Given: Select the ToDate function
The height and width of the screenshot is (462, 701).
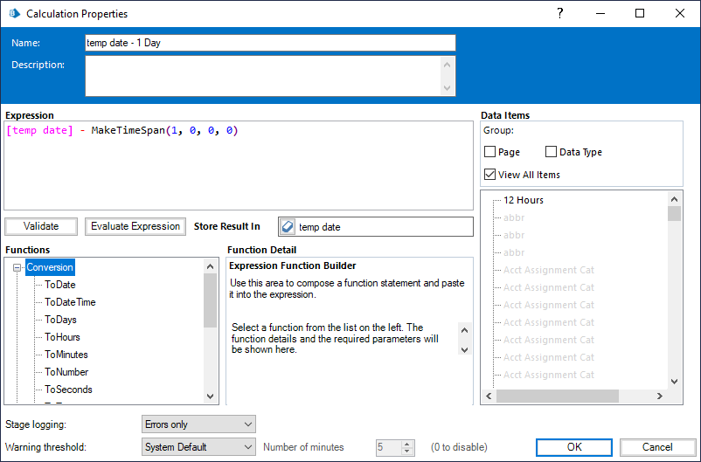Looking at the screenshot, I should (60, 285).
